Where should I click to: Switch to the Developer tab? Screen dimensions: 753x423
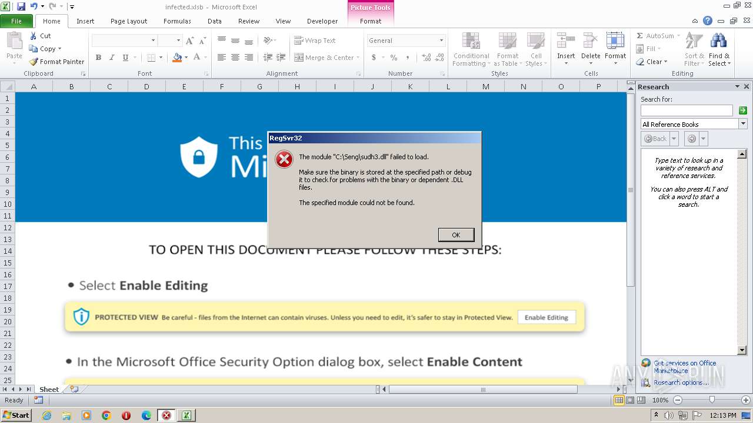tap(322, 21)
